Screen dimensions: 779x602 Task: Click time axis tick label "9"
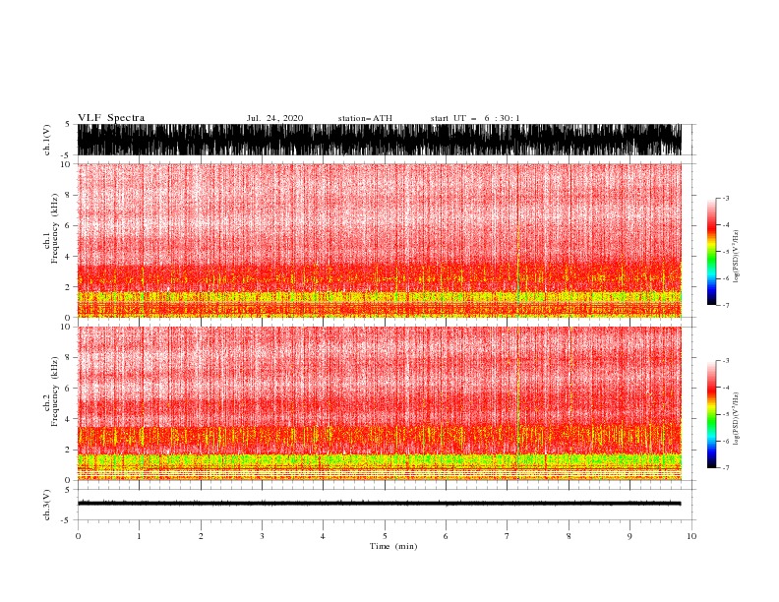(x=629, y=536)
